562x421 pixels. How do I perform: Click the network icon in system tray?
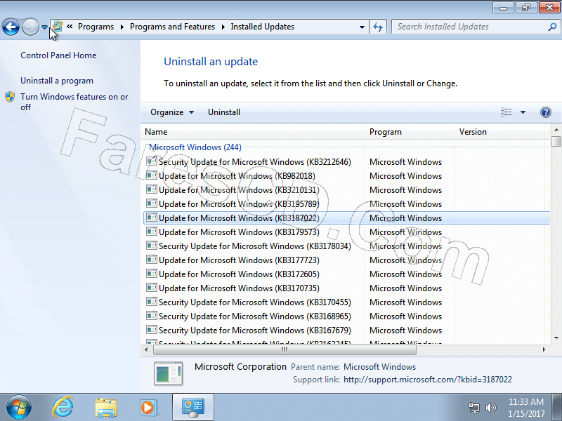point(473,408)
